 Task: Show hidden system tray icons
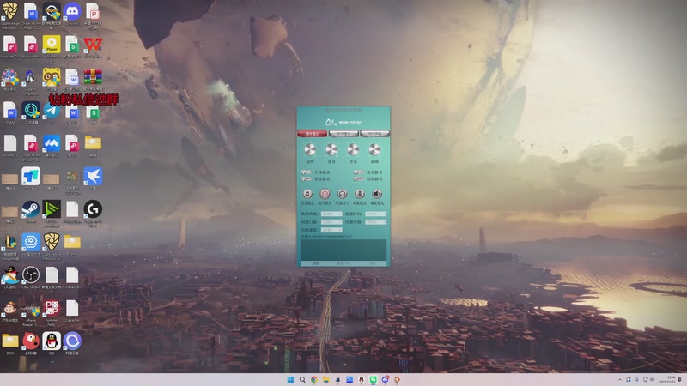click(619, 379)
